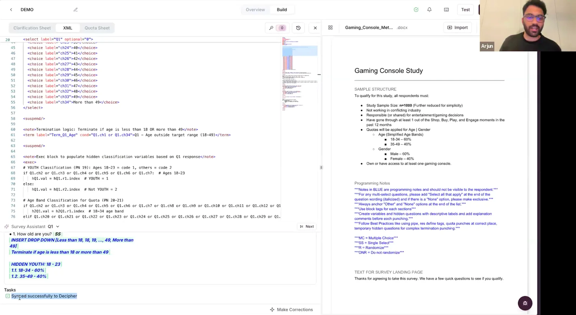576x315 pixels.
Task: Click the Gaming_Console_Met... document file name
Action: pos(369,27)
